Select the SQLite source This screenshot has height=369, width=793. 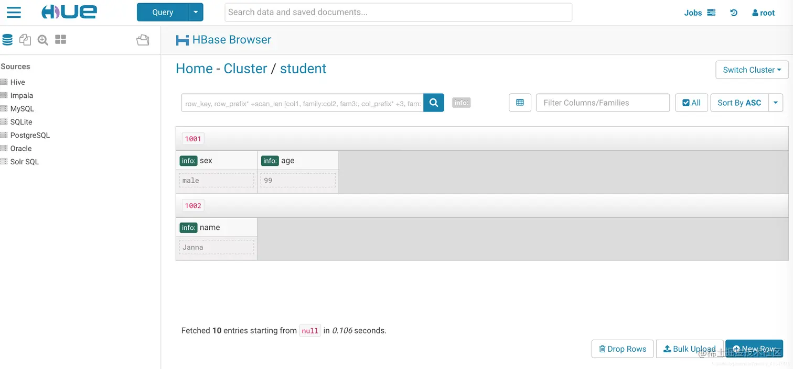[x=21, y=122]
